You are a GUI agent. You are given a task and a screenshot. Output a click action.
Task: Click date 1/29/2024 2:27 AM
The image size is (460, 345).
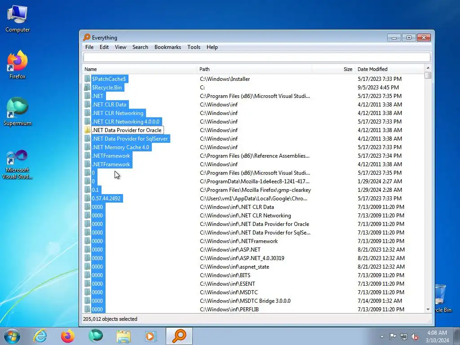380,181
